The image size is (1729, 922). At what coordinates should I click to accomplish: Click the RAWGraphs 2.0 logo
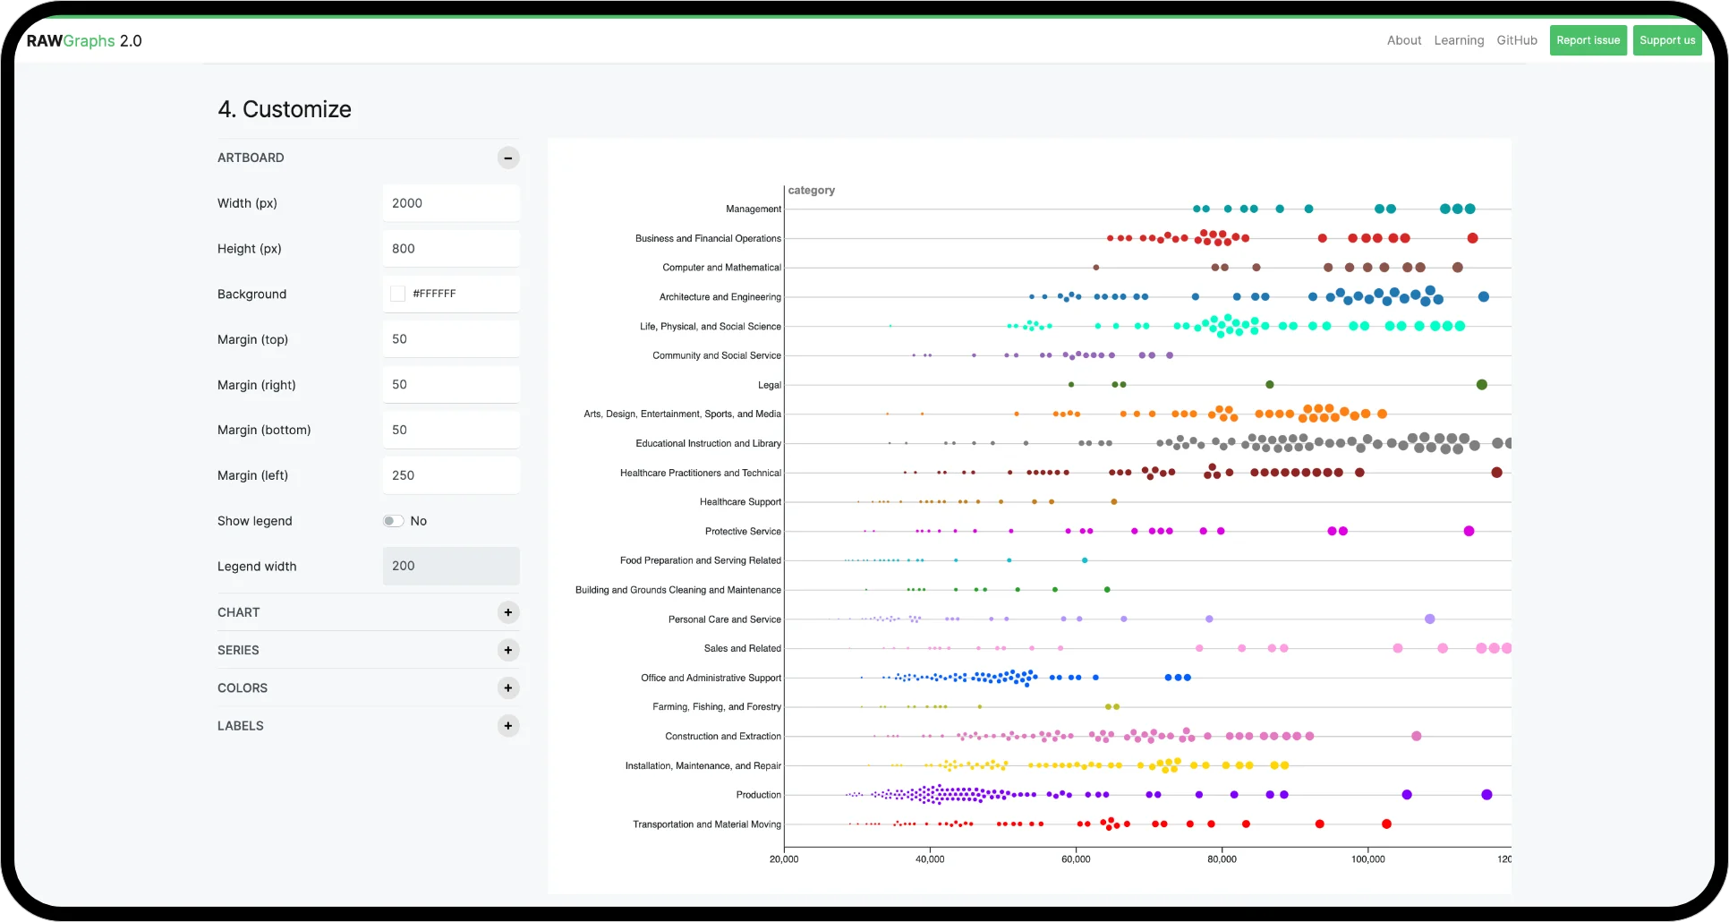pyautogui.click(x=84, y=41)
